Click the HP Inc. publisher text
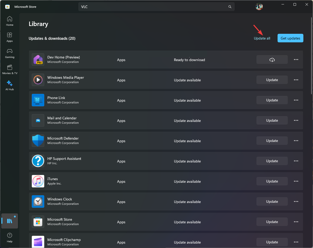 tap(52, 163)
